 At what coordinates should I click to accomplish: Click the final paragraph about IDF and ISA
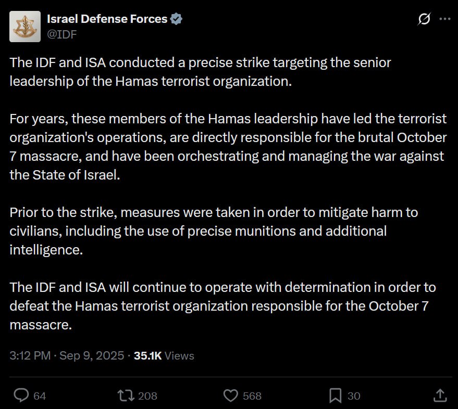pyautogui.click(x=222, y=306)
